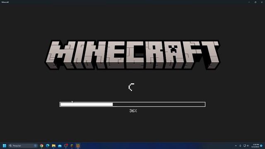Open the Minecraft Launcher taskbar icon
This screenshot has height=149, width=265.
72,146
